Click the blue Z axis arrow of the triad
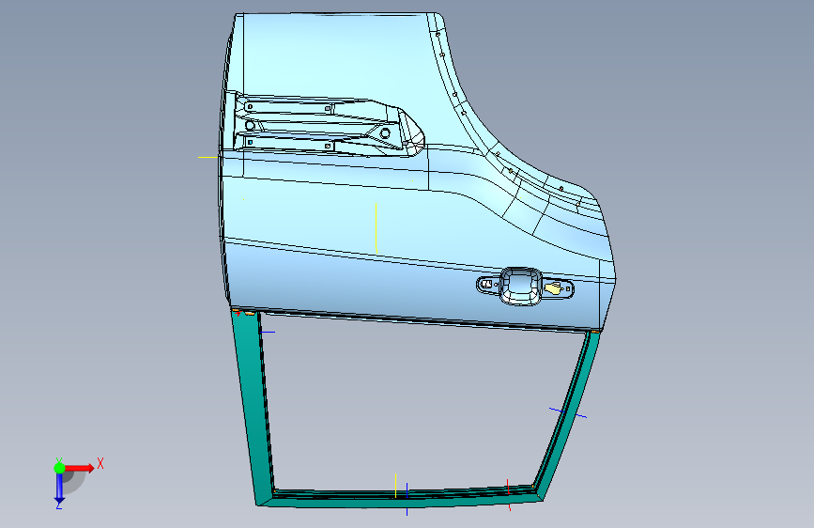 (59, 488)
